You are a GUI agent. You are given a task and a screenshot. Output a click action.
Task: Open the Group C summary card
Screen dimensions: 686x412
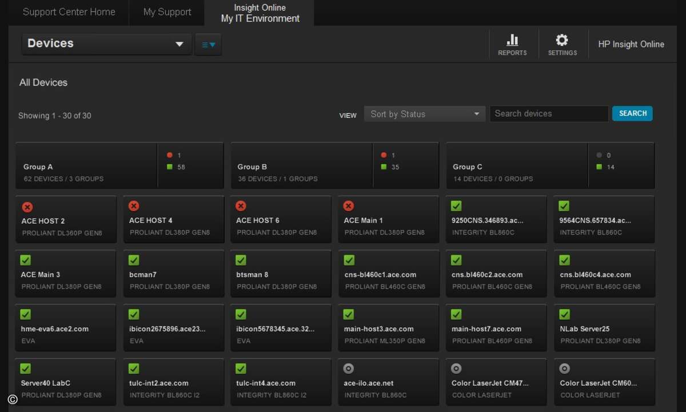pyautogui.click(x=550, y=166)
